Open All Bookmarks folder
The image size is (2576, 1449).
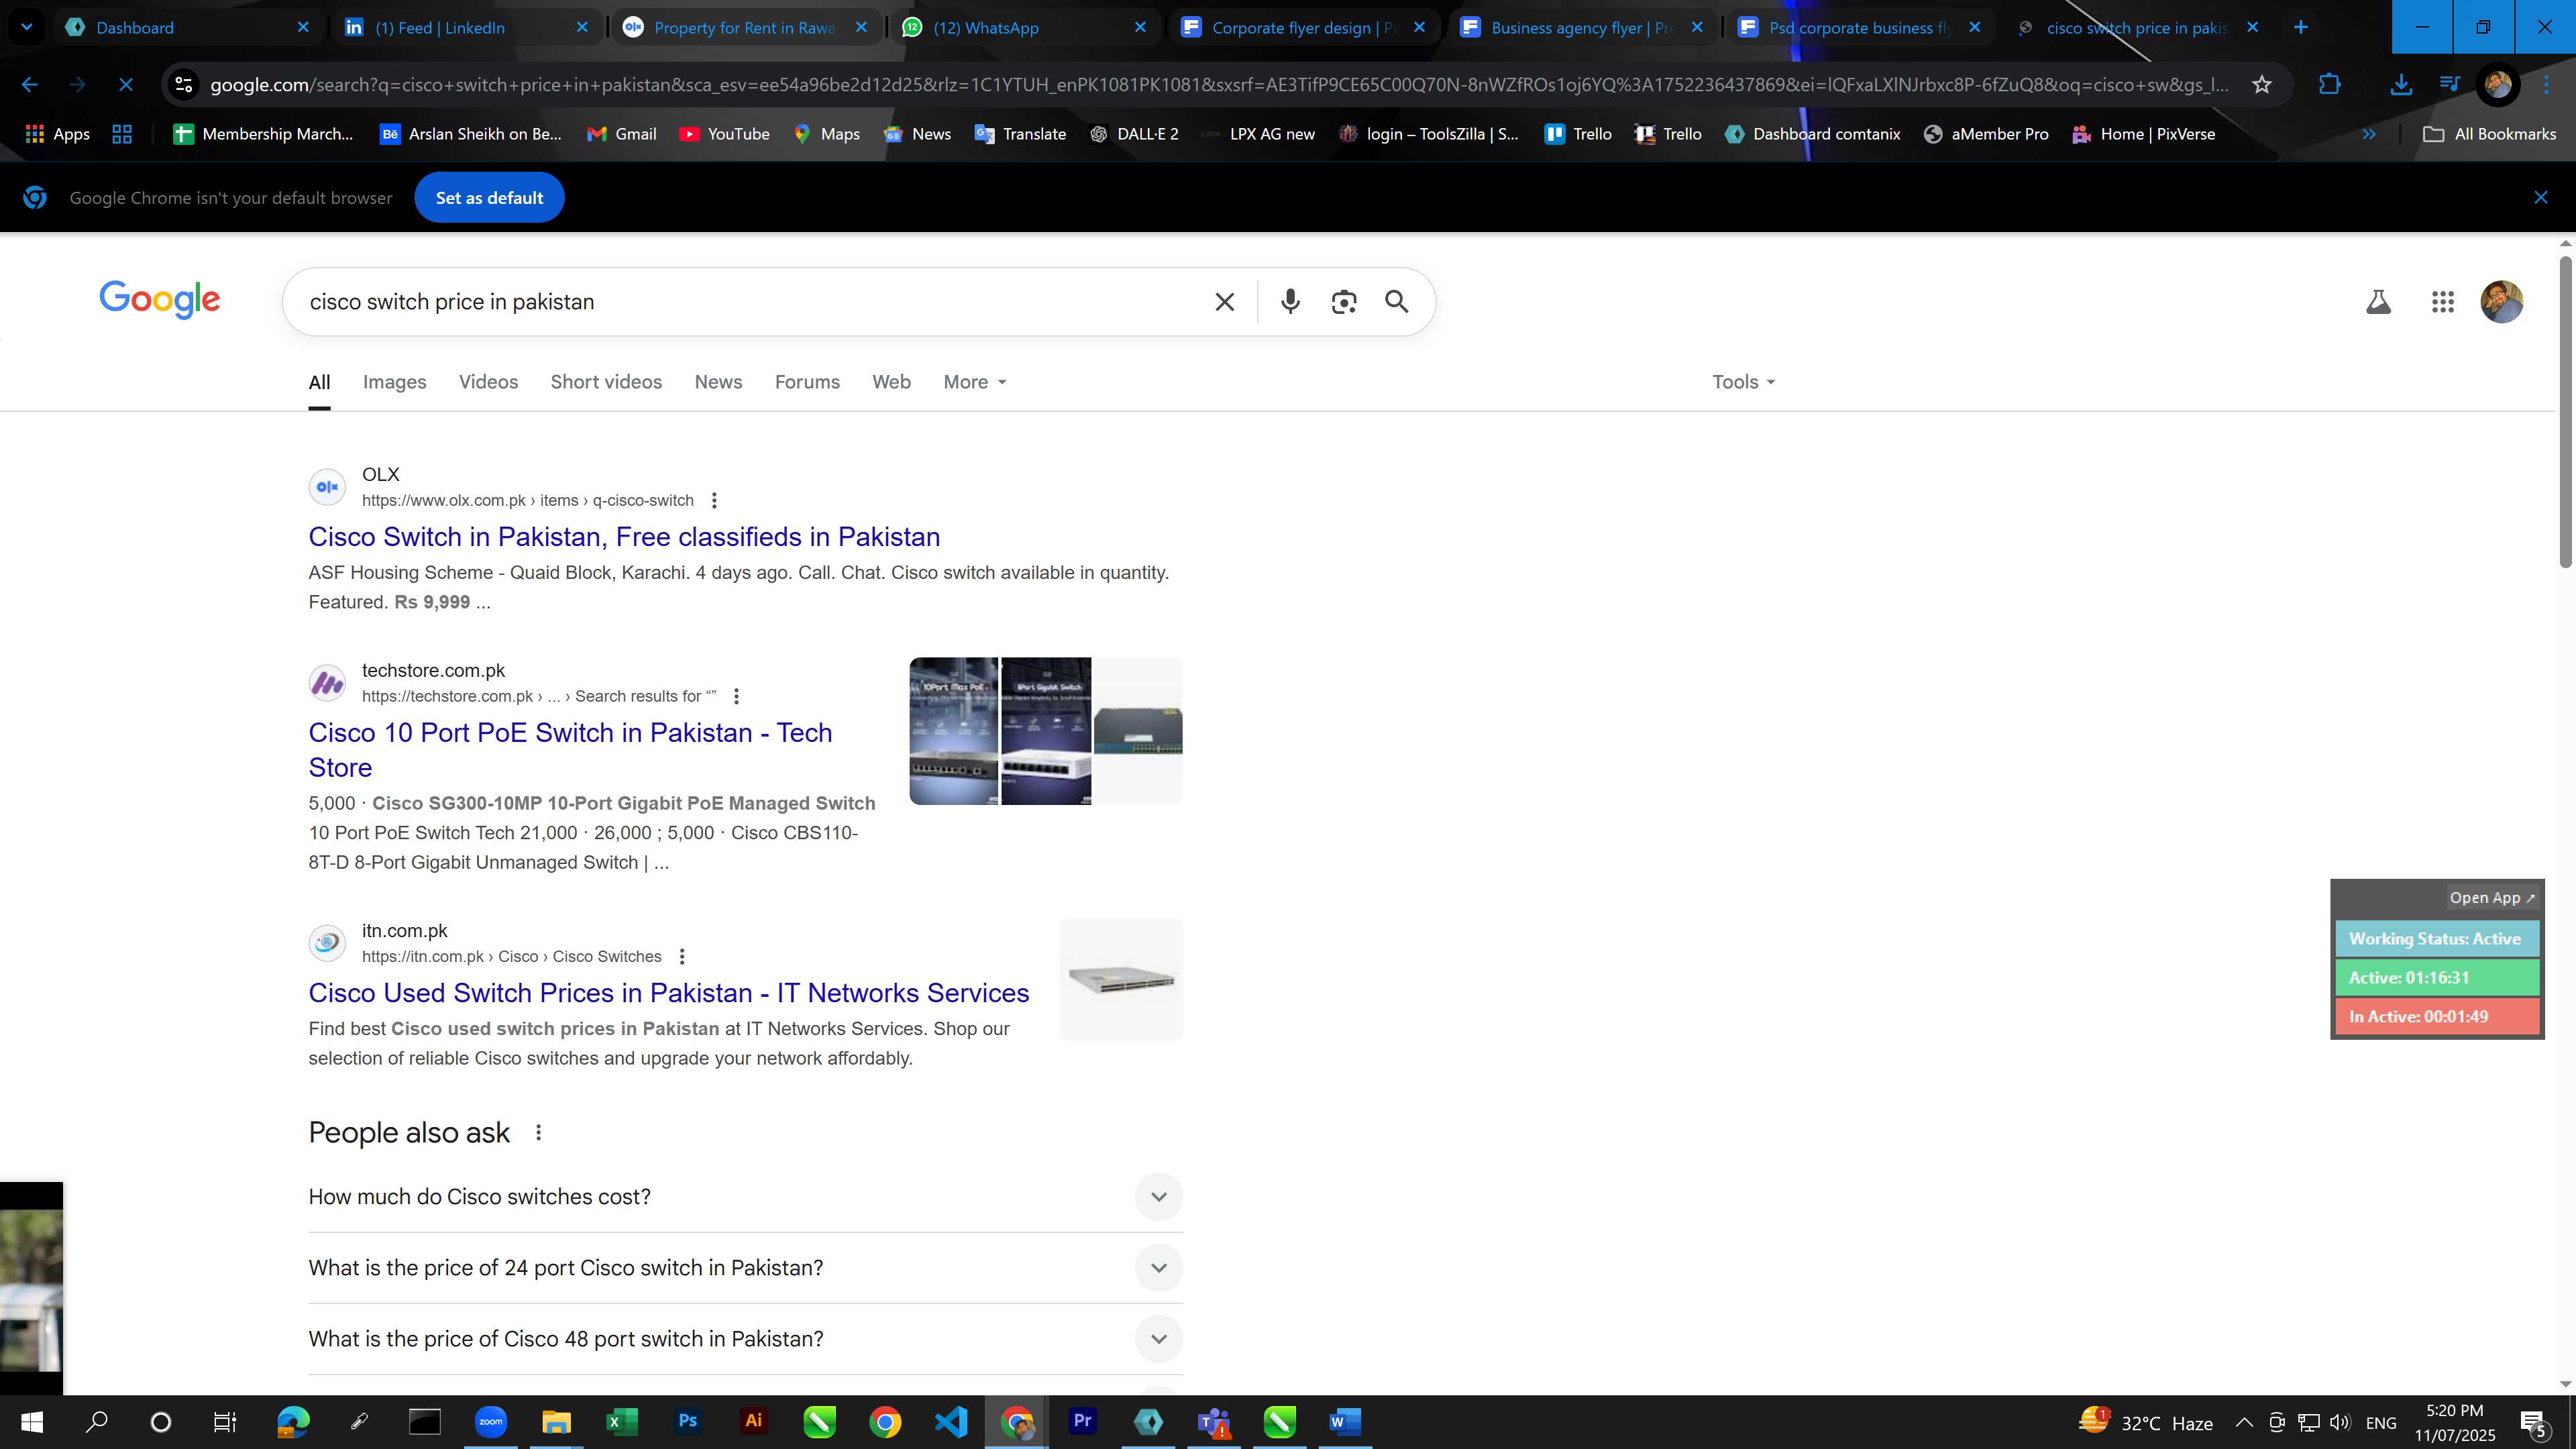[x=2489, y=133]
